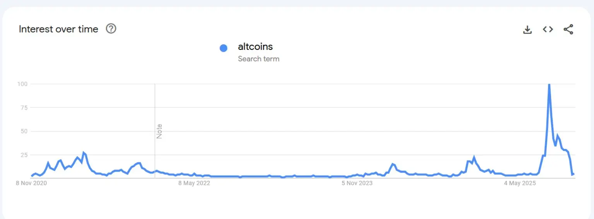The height and width of the screenshot is (219, 594).
Task: Open the Note marker on chart
Action: point(159,131)
